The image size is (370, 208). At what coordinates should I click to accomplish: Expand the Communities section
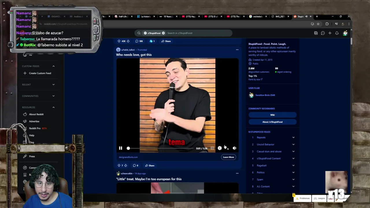[x=53, y=96]
